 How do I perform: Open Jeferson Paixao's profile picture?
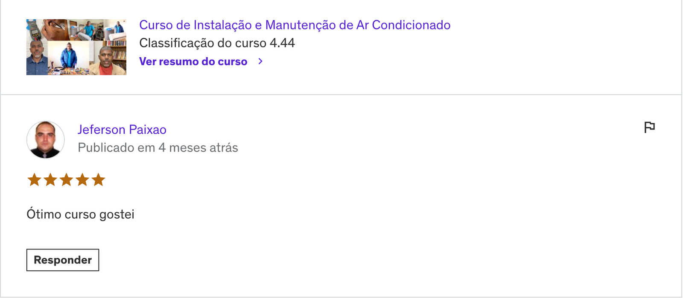tap(46, 140)
